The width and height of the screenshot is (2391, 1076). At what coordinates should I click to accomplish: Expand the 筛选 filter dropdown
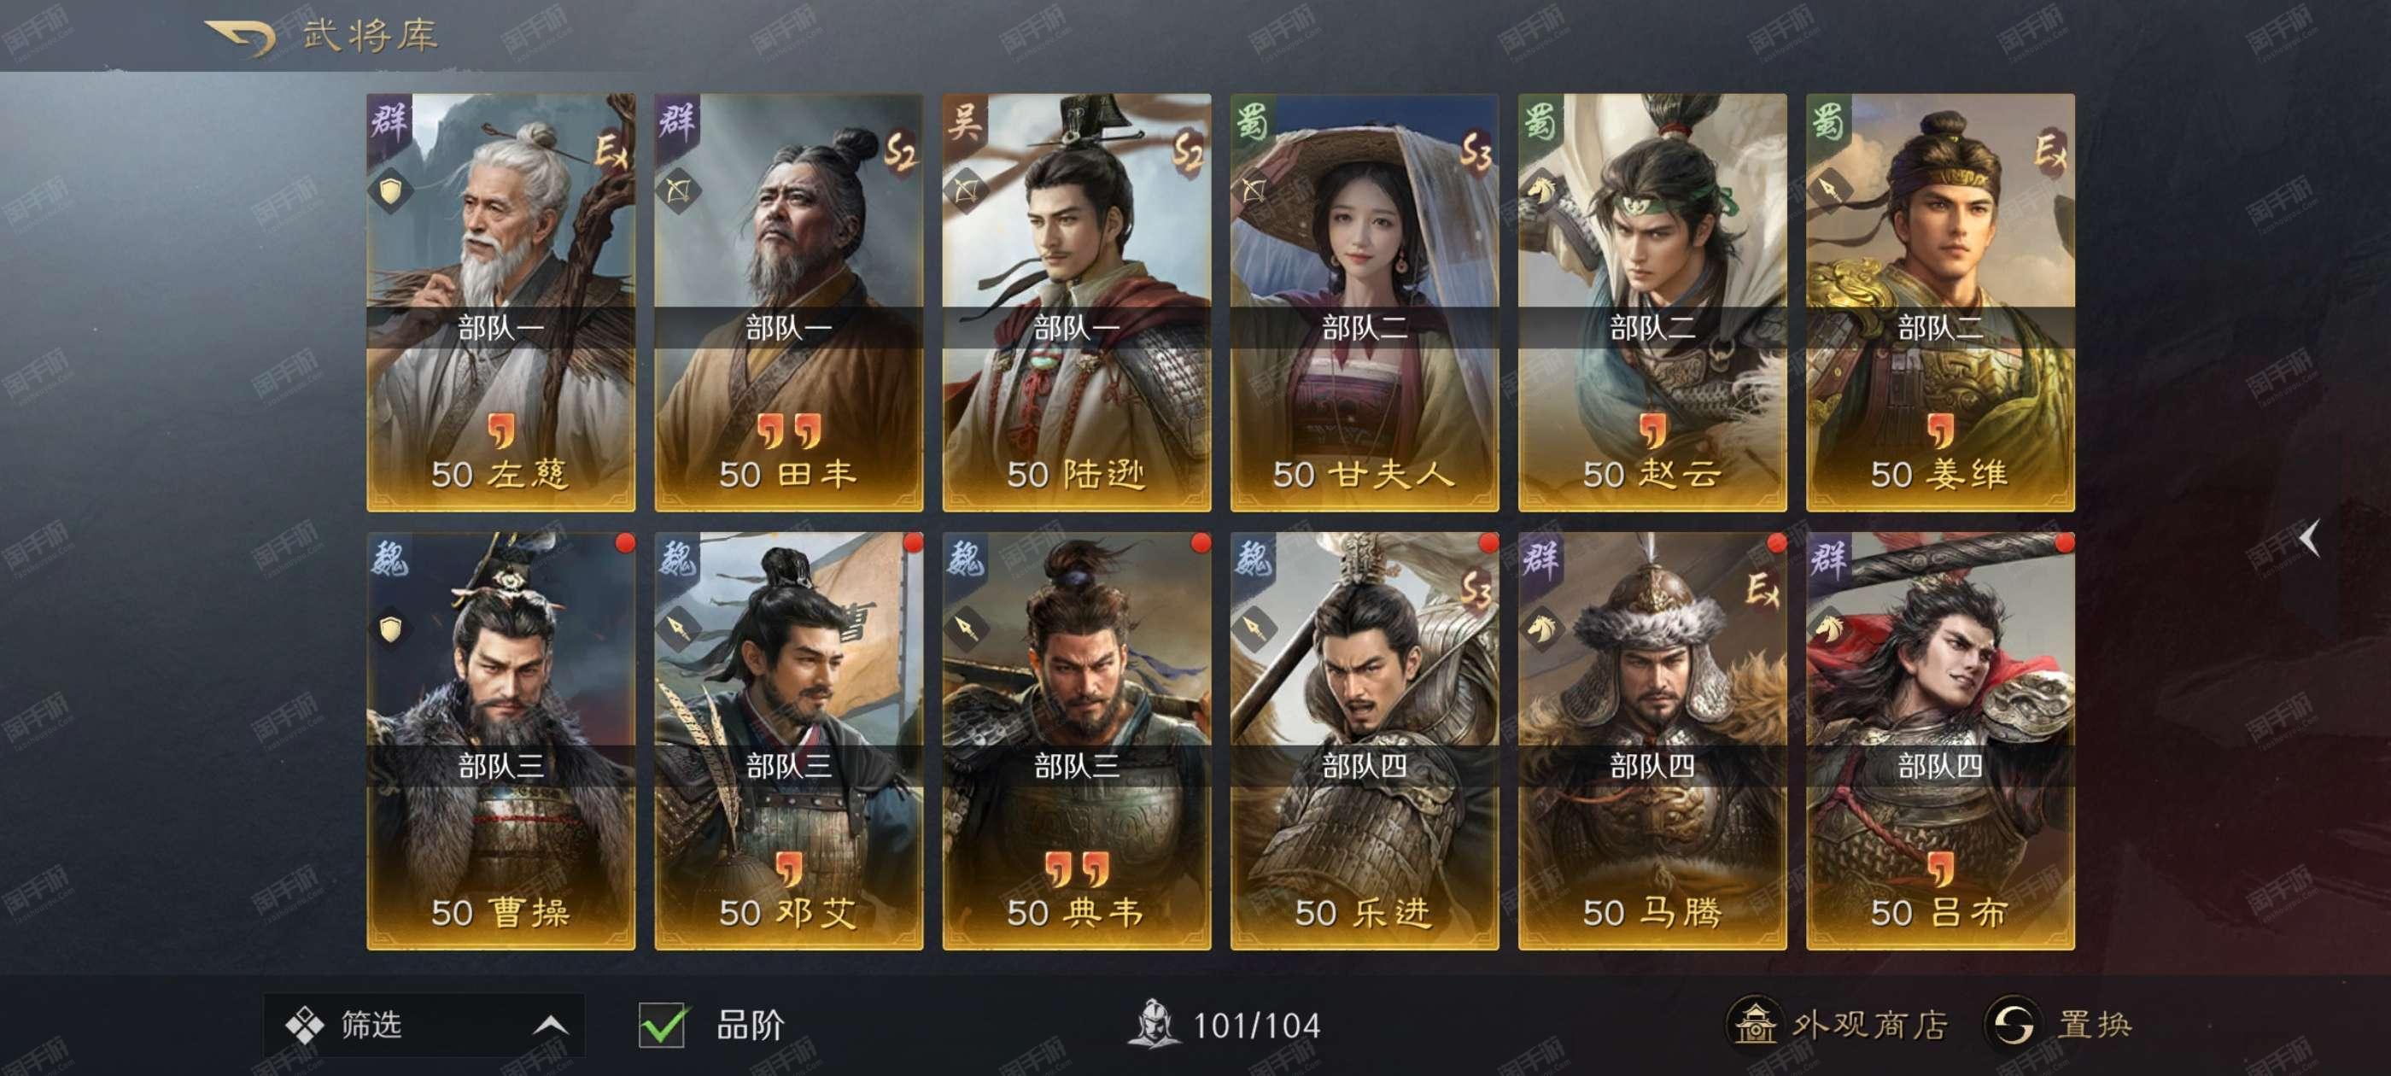(424, 1025)
